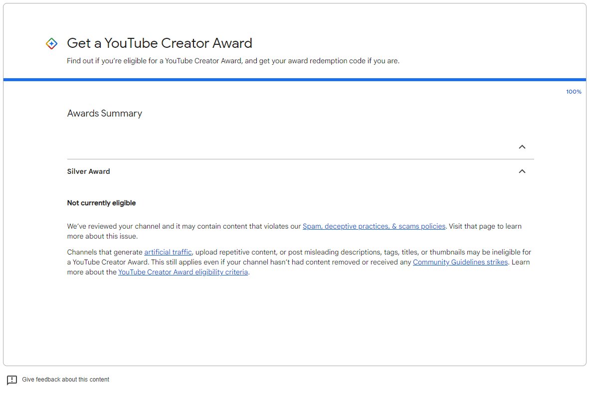This screenshot has width=590, height=394.
Task: Click the Not currently eligible status text
Action: (x=101, y=203)
